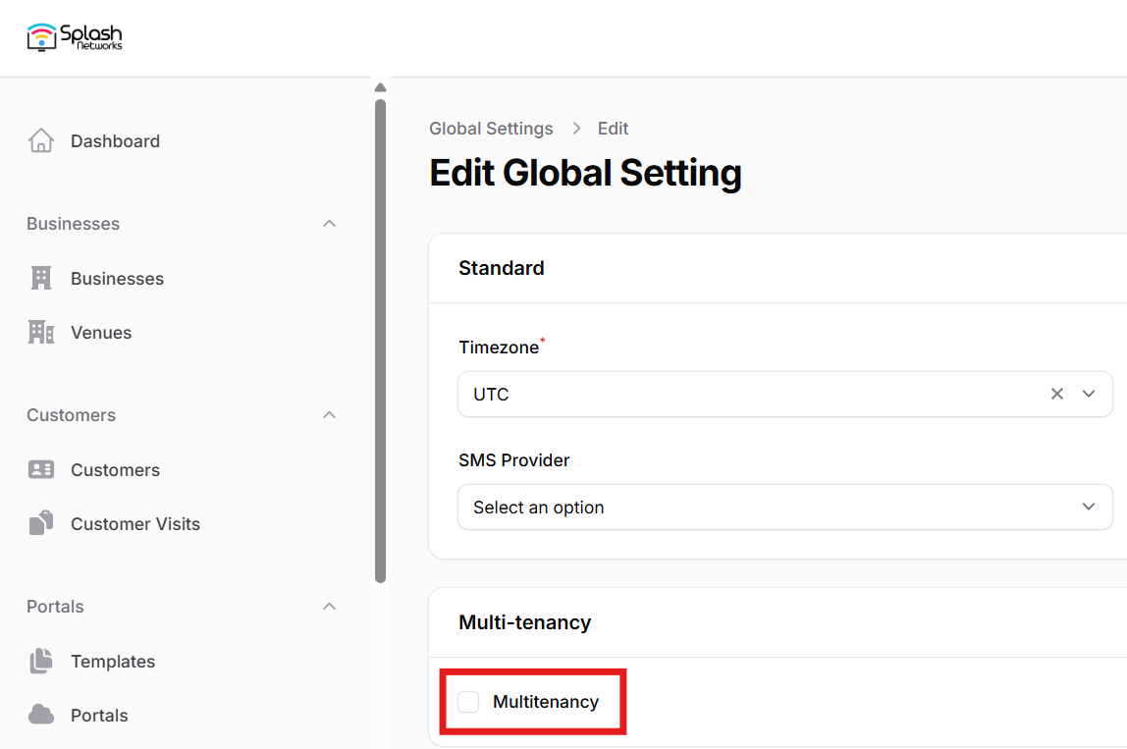1127x749 pixels.
Task: Click the Global Settings breadcrumb link
Action: click(491, 129)
